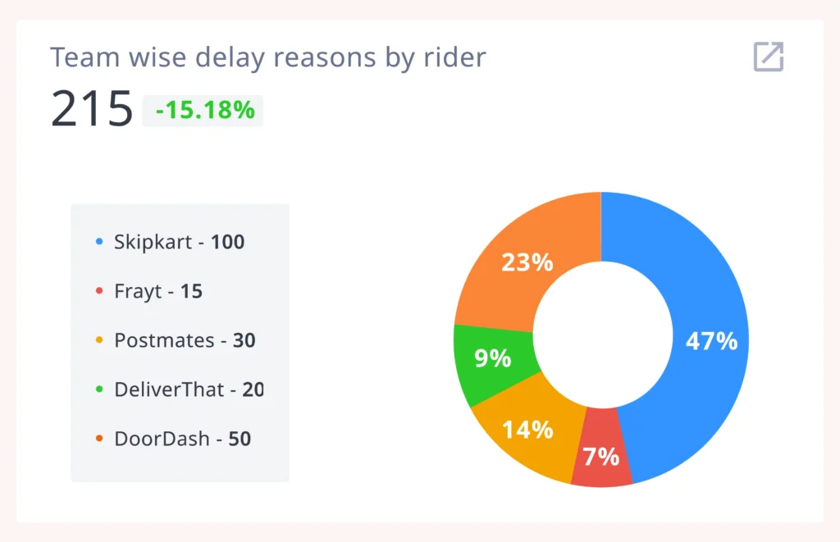This screenshot has height=542, width=840.
Task: Select the DoorDash - 50 legend entry
Action: pyautogui.click(x=182, y=439)
